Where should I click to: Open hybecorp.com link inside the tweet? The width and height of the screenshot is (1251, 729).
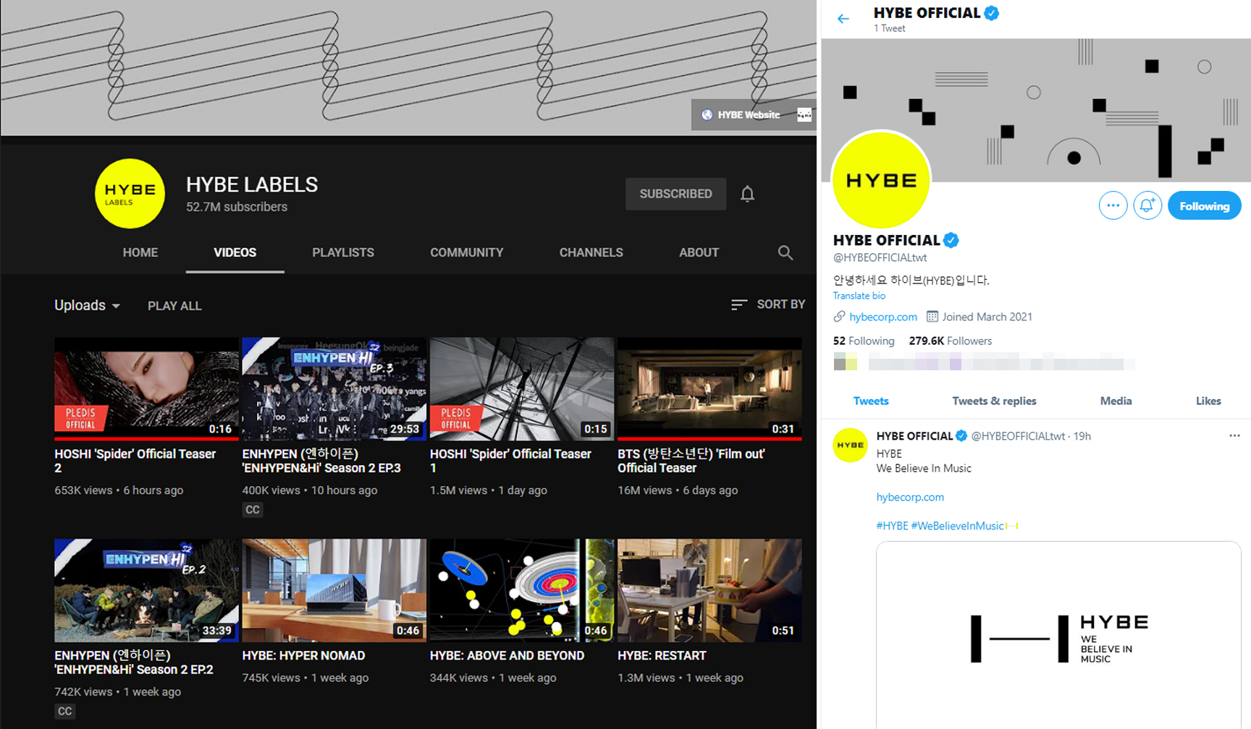pos(910,497)
